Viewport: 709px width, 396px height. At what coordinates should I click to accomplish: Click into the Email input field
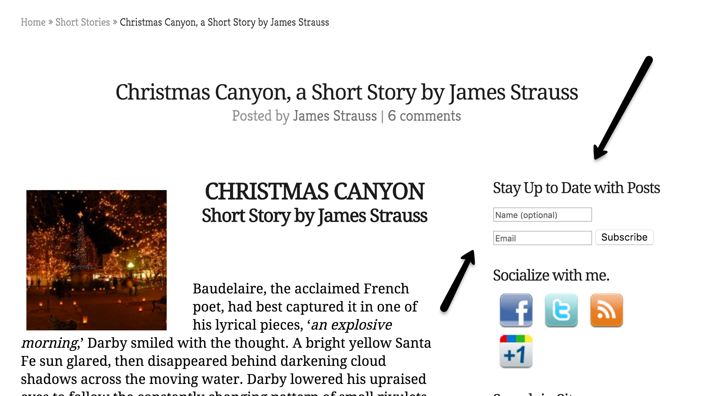542,238
